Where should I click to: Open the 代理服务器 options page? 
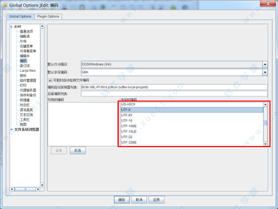(28, 90)
